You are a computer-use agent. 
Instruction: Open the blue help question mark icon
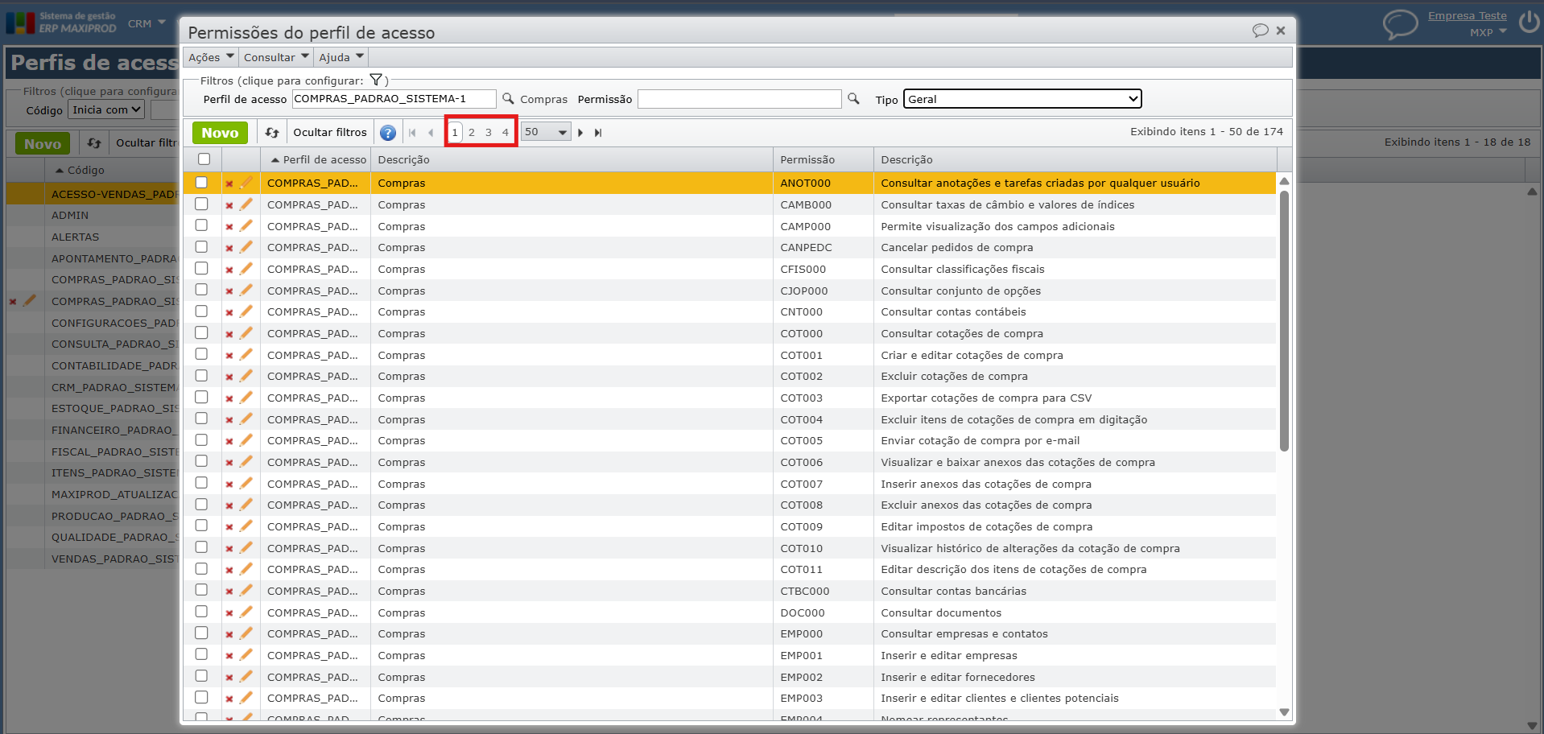click(388, 133)
